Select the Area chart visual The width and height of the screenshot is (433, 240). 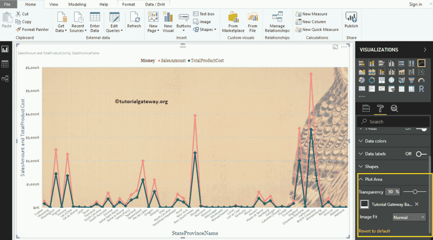tap(362, 72)
